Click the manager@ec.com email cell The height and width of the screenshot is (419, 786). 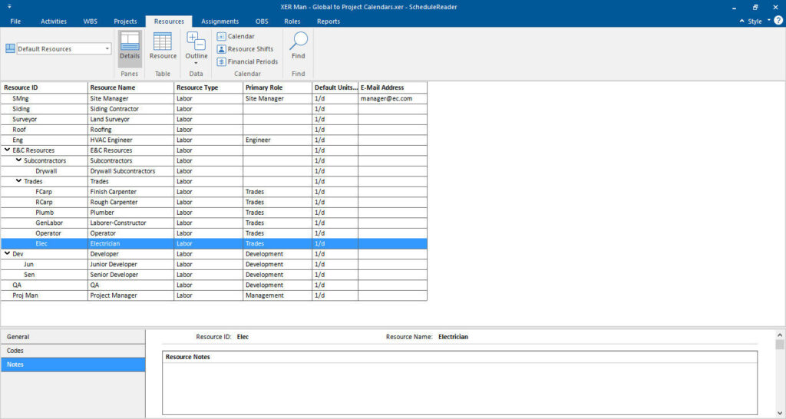(392, 98)
